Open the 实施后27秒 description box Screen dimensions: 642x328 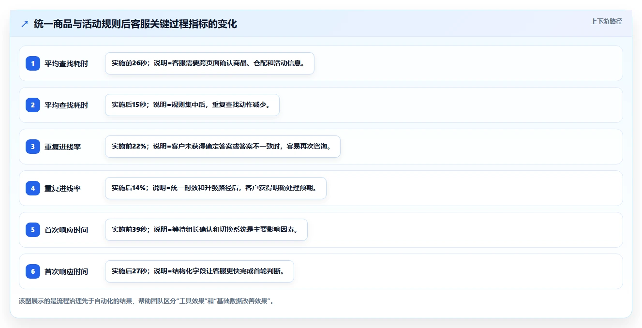(199, 271)
